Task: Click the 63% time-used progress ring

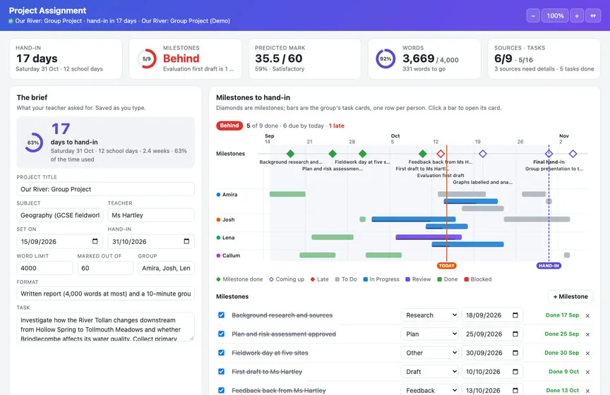Action: (33, 142)
